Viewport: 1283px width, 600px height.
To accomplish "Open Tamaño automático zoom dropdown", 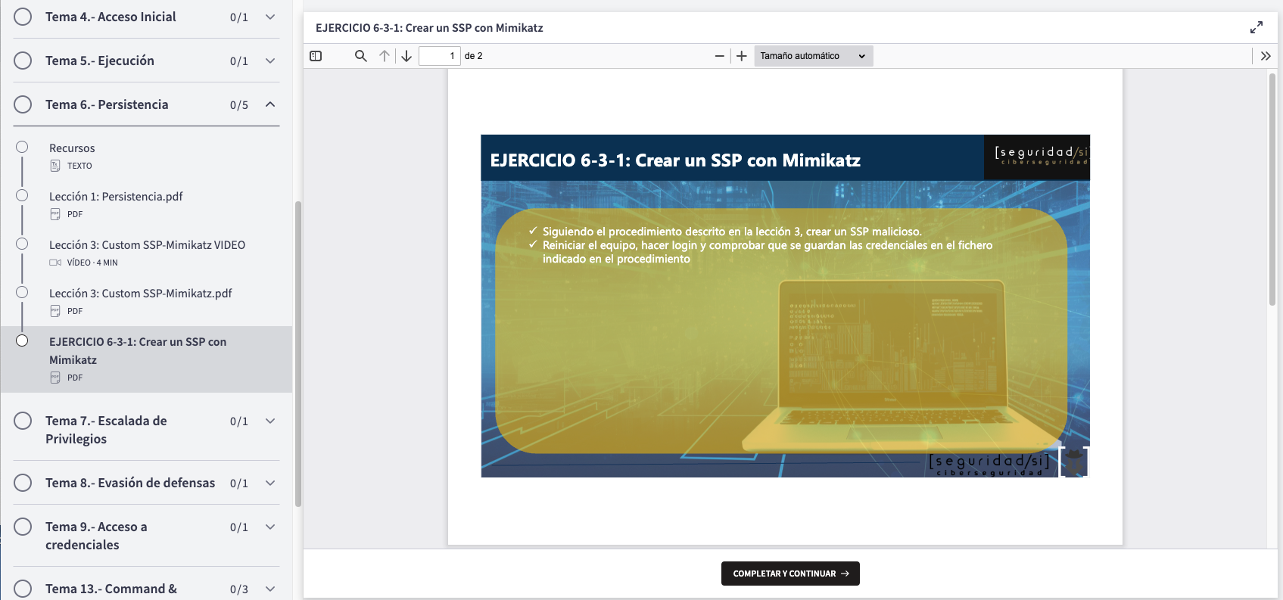I will [x=813, y=56].
